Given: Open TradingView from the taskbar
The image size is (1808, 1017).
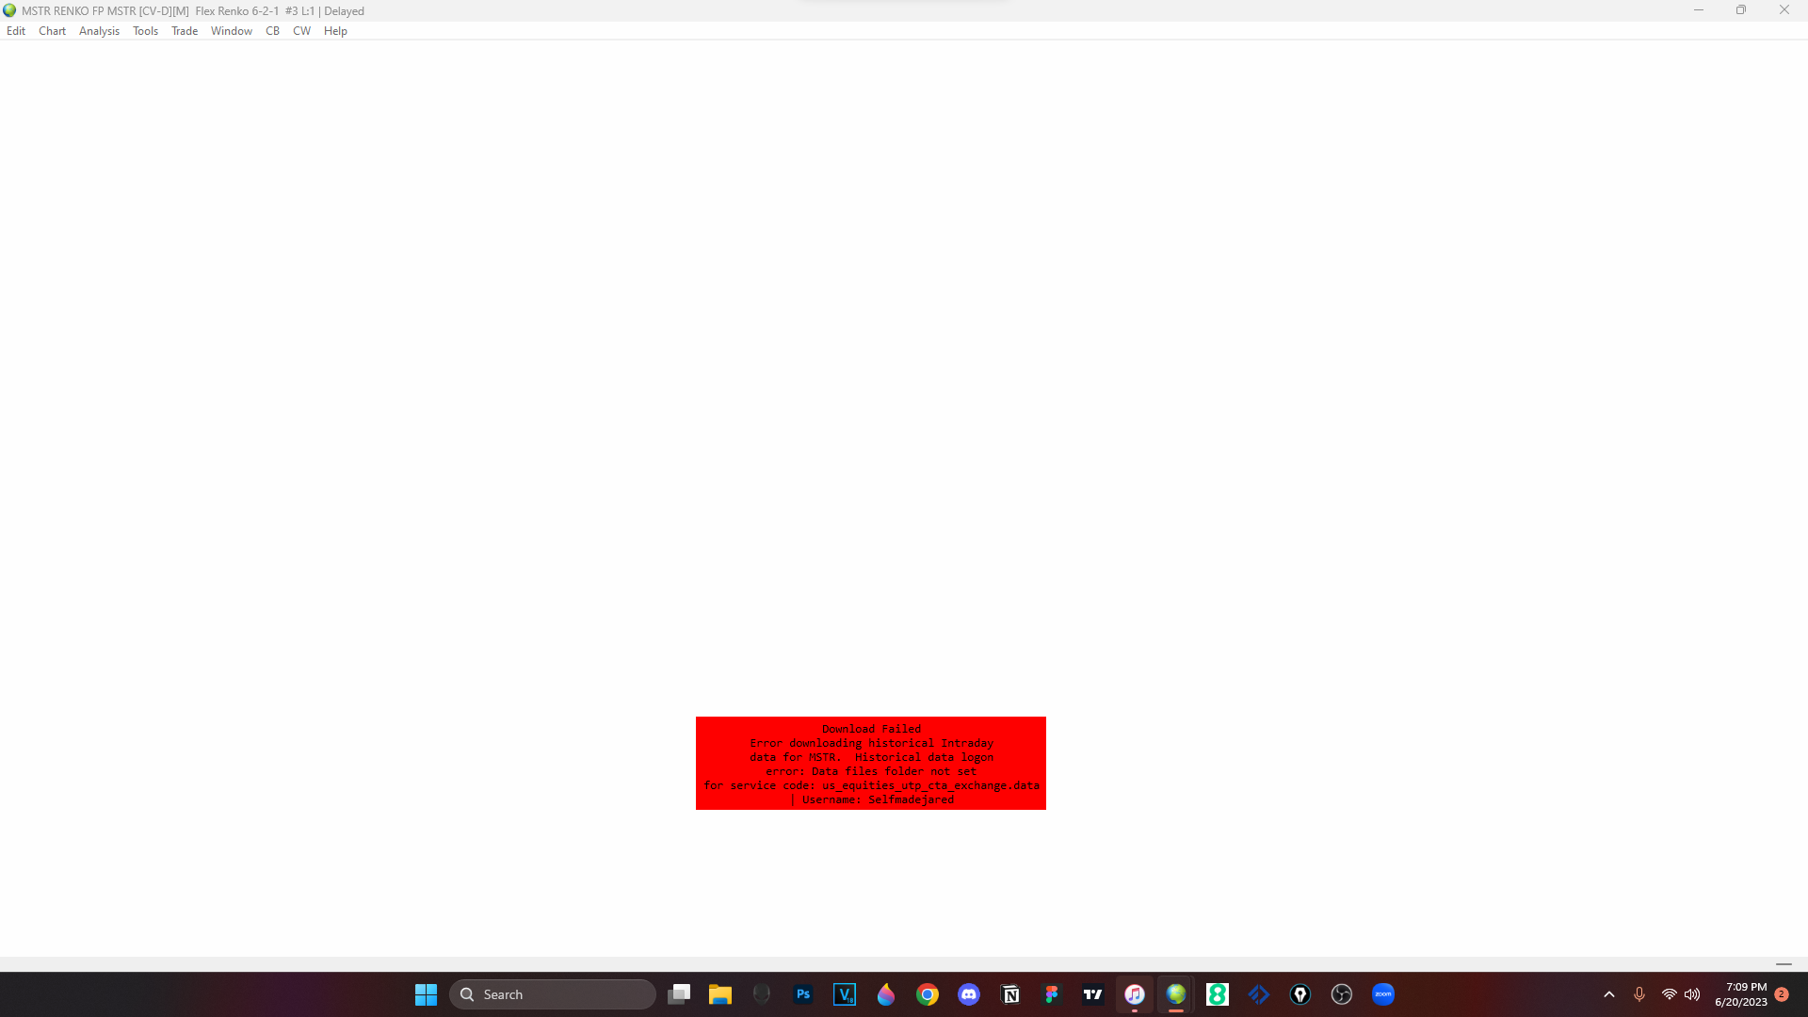Looking at the screenshot, I should click(x=1093, y=994).
